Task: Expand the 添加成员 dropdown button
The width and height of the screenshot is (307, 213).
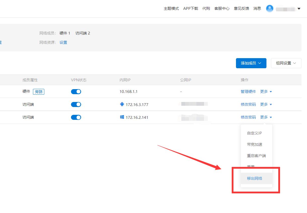Action: [x=251, y=63]
